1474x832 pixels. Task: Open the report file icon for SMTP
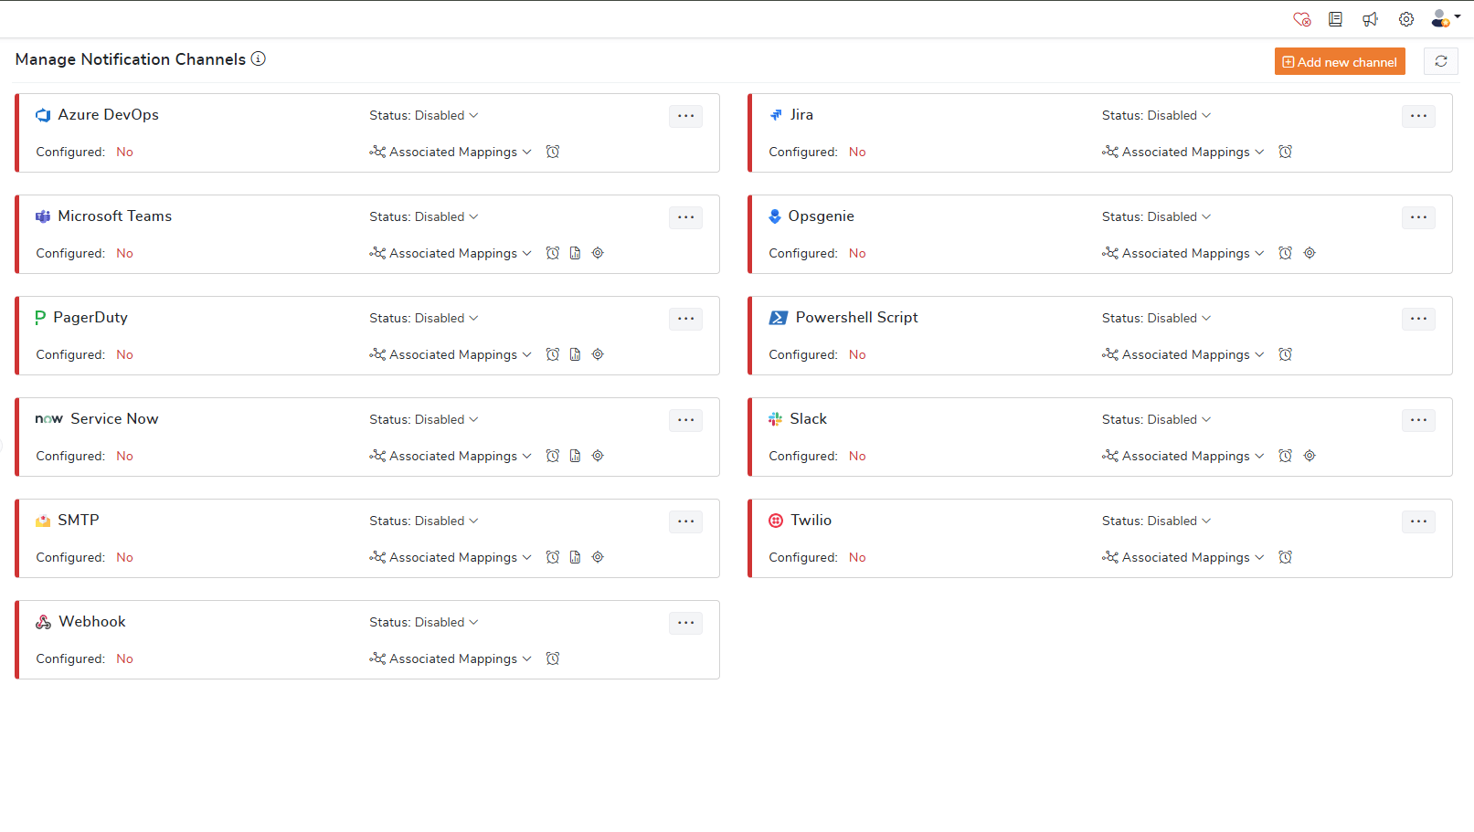pyautogui.click(x=575, y=557)
